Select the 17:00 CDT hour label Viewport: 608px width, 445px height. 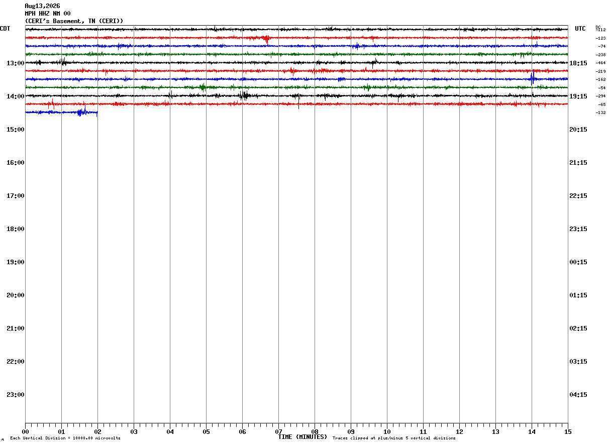tap(16, 196)
